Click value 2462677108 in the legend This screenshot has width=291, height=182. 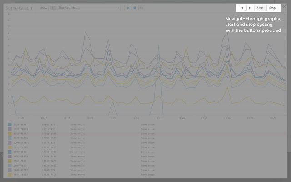coord(50,175)
